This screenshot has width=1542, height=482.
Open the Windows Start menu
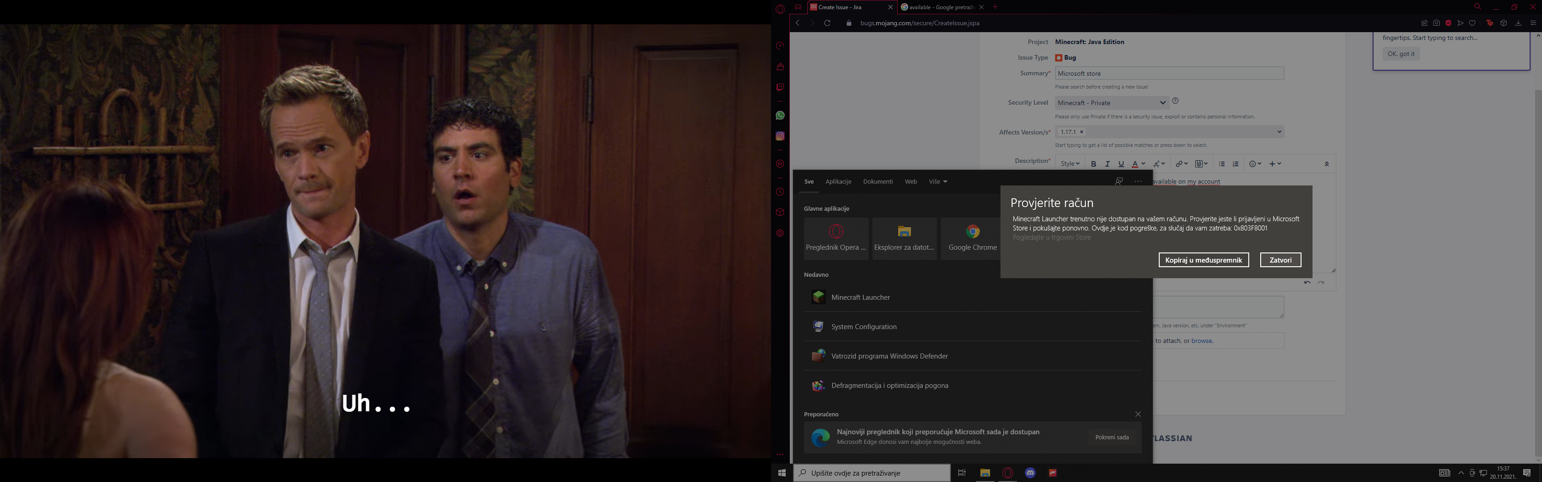(782, 473)
